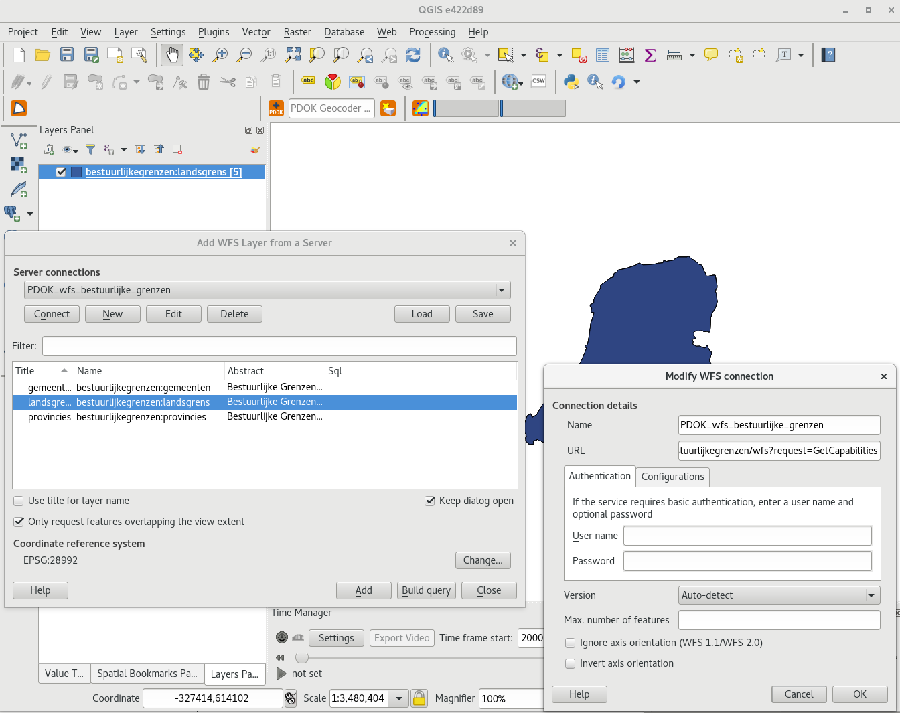Viewport: 900px width, 713px height.
Task: Delete selected features trash icon
Action: click(x=204, y=82)
